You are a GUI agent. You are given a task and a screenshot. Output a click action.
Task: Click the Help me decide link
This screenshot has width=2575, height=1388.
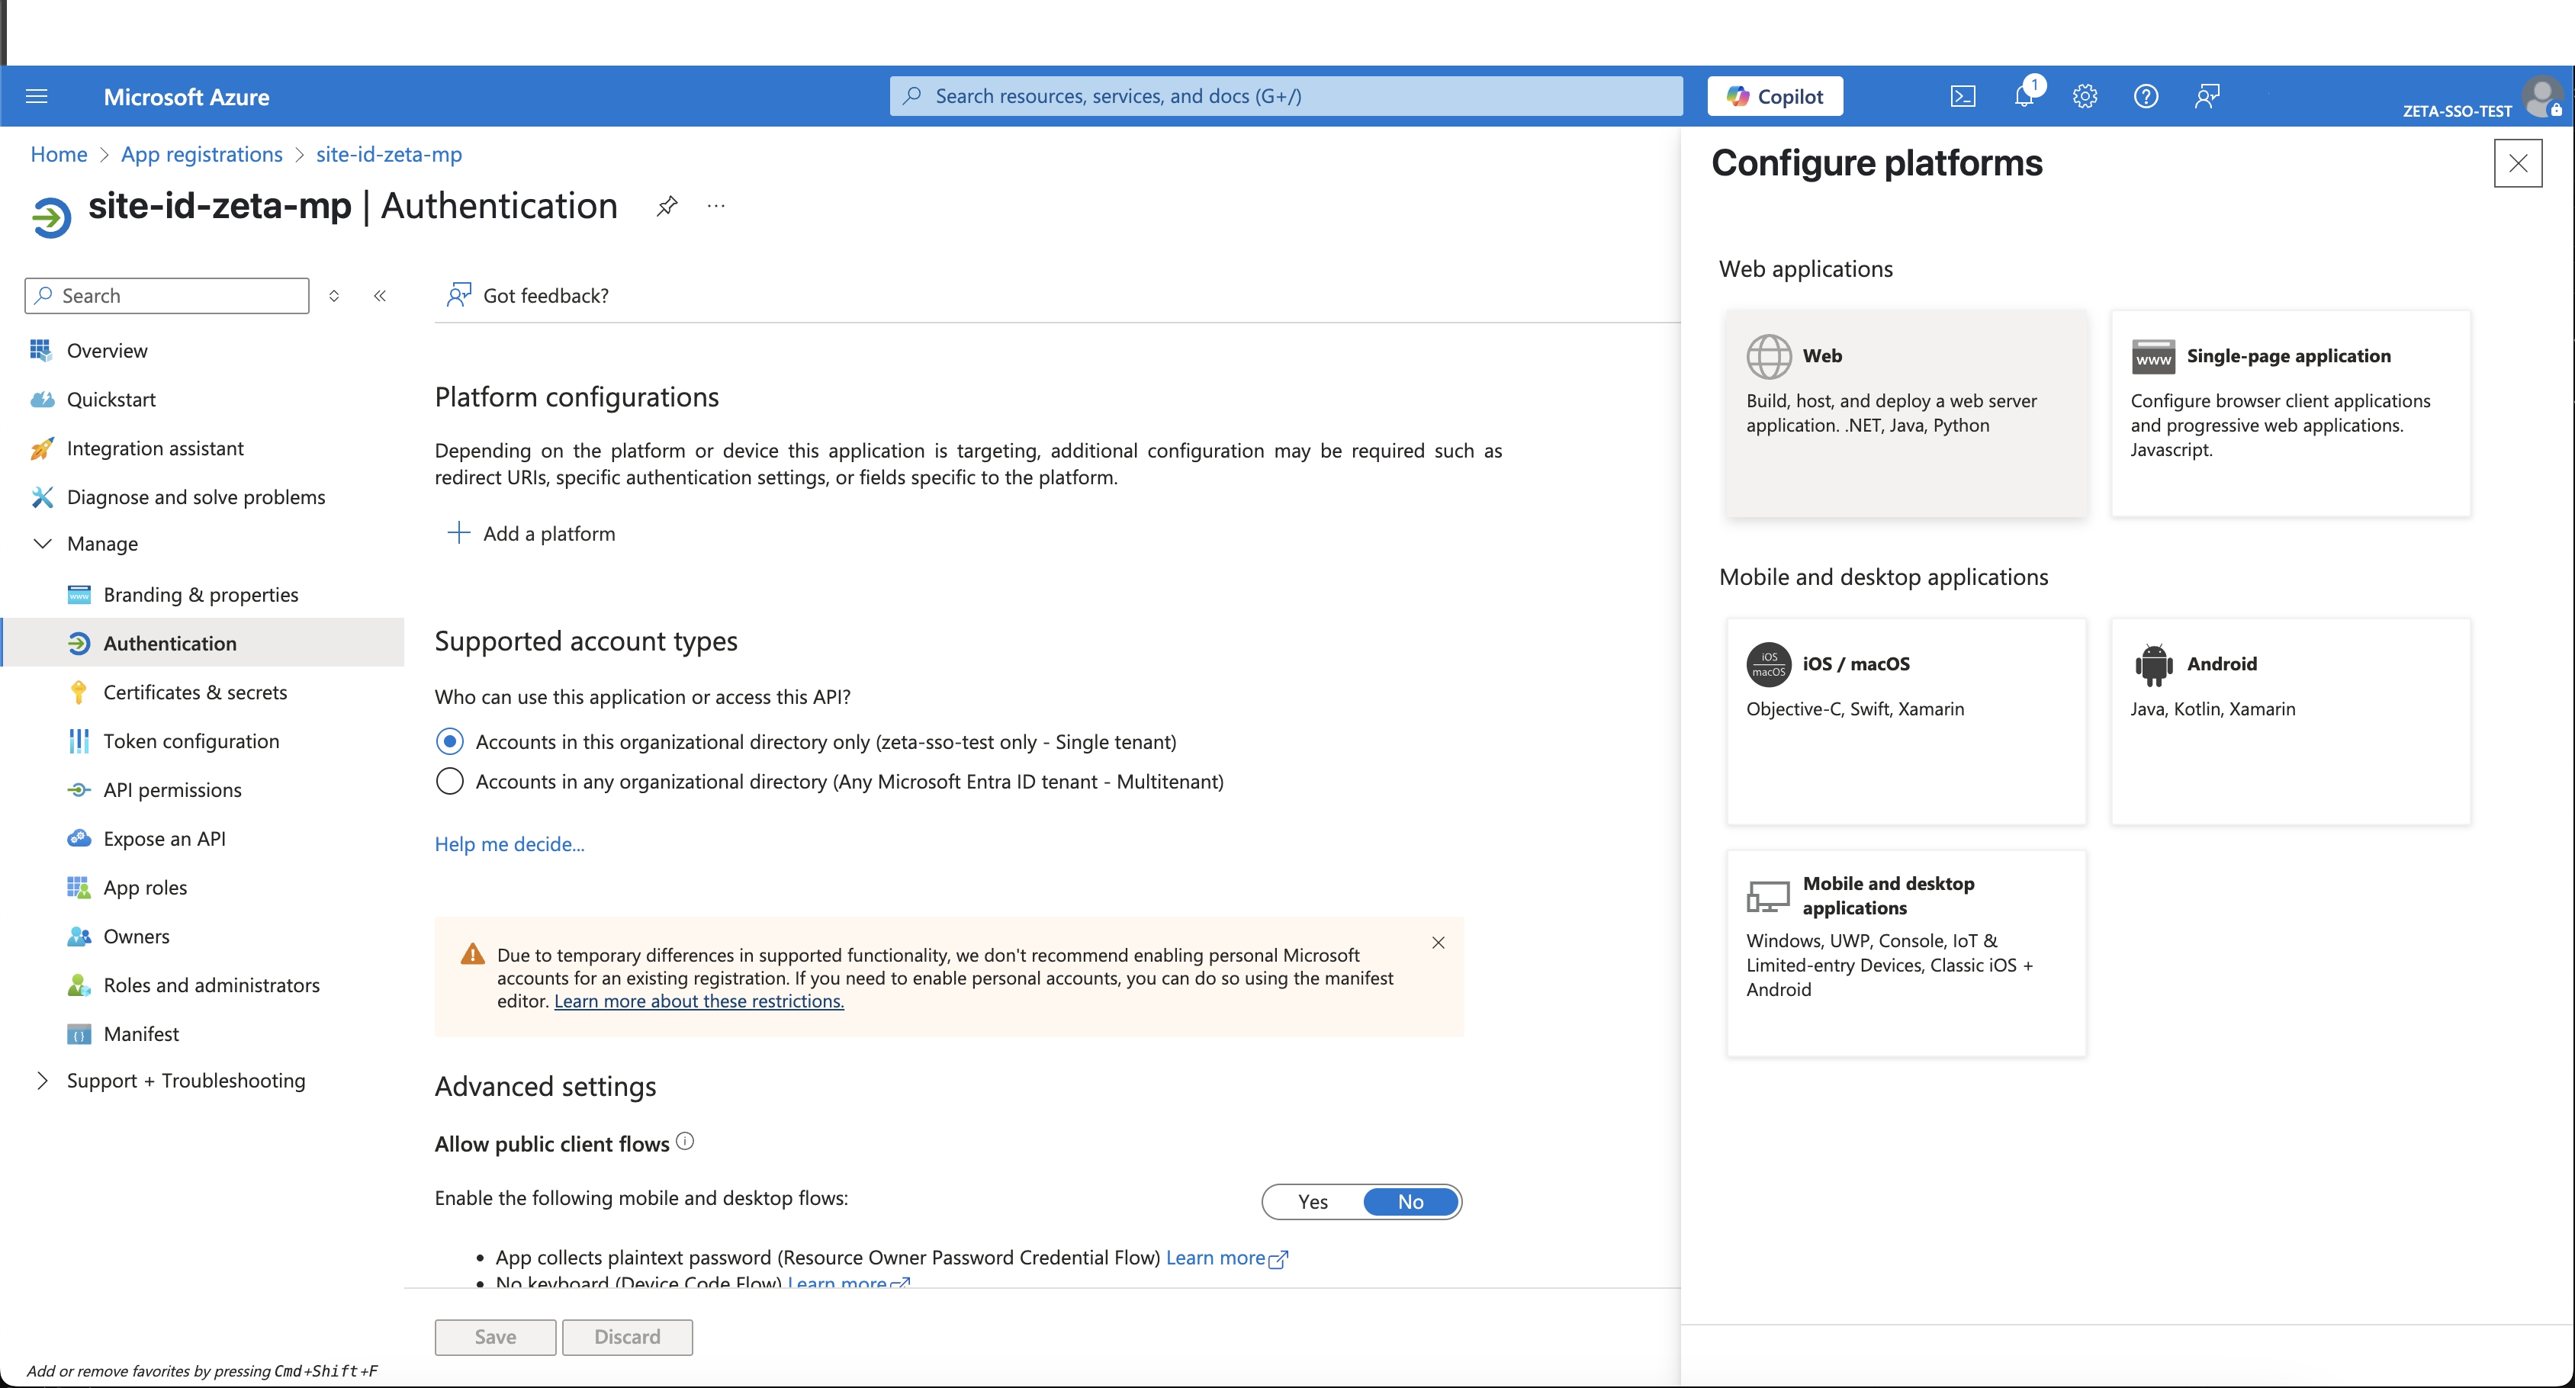pos(509,844)
